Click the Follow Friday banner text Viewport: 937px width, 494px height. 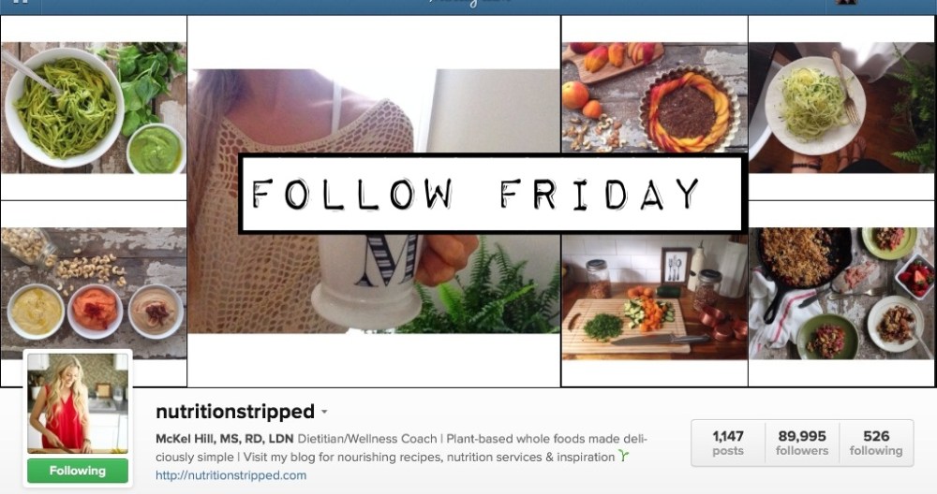476,194
